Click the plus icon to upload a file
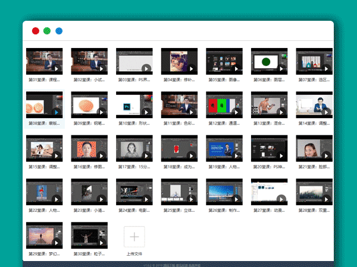The image size is (357, 267). 134,237
